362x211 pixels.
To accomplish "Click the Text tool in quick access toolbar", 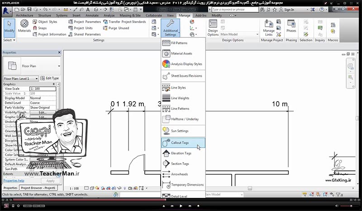I will 88,9.
